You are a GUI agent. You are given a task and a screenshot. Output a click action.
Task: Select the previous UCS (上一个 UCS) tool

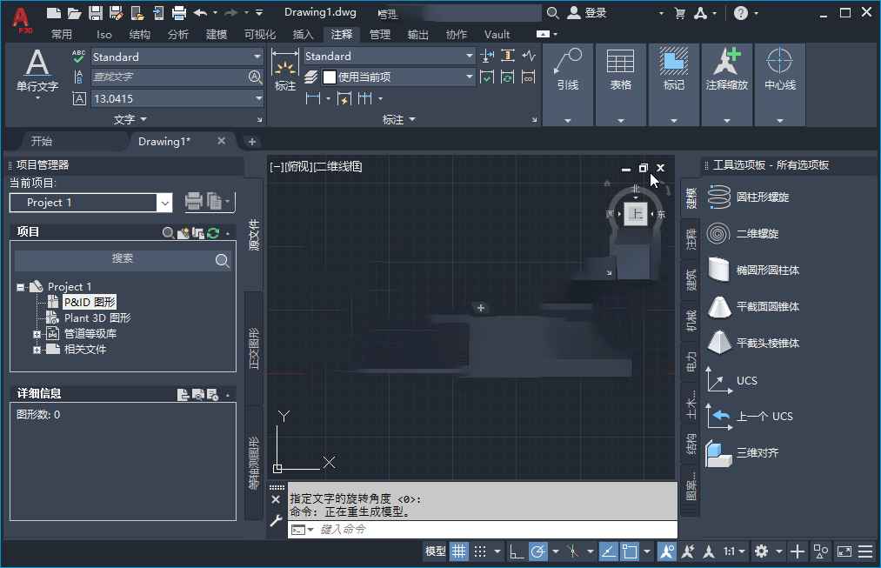tap(750, 417)
